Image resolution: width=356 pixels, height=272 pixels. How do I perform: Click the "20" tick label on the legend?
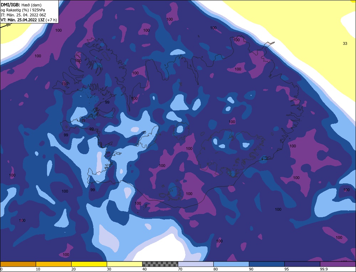tap(74, 269)
